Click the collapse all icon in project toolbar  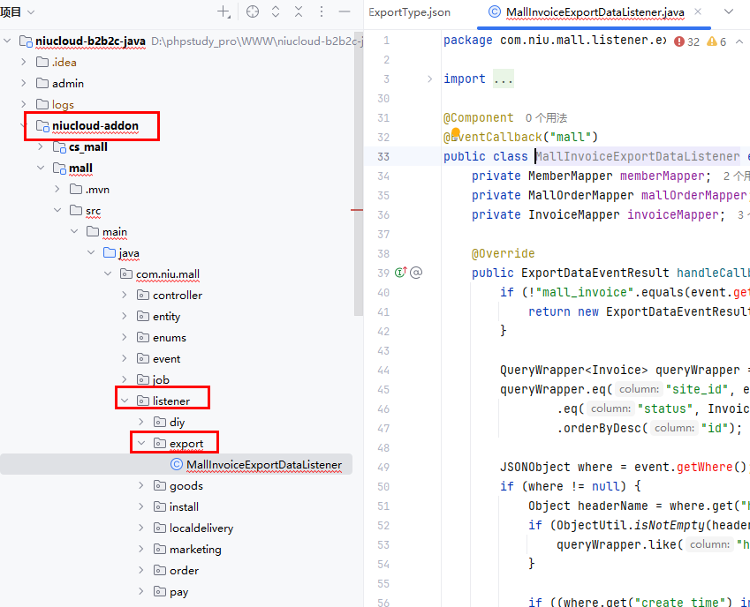click(x=299, y=12)
